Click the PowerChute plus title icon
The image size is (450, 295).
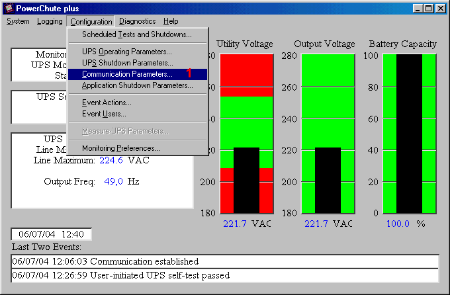[x=9, y=8]
